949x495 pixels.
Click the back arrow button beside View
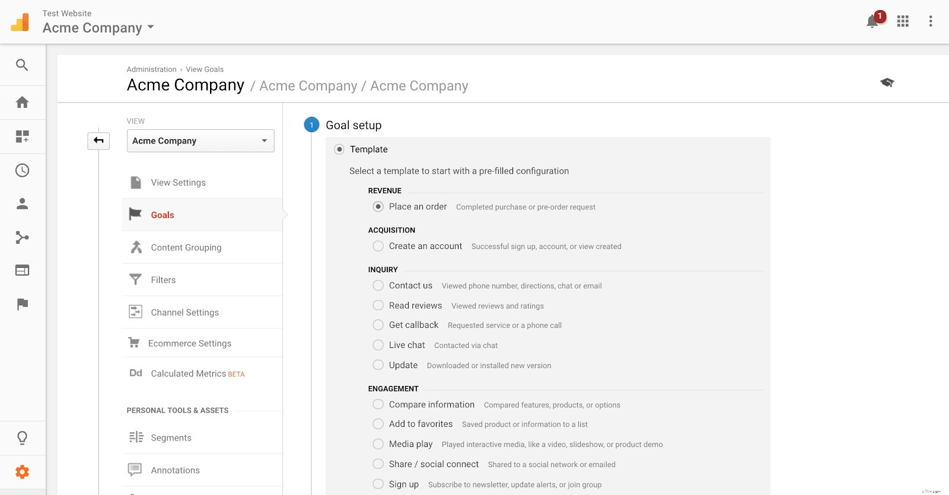98,140
